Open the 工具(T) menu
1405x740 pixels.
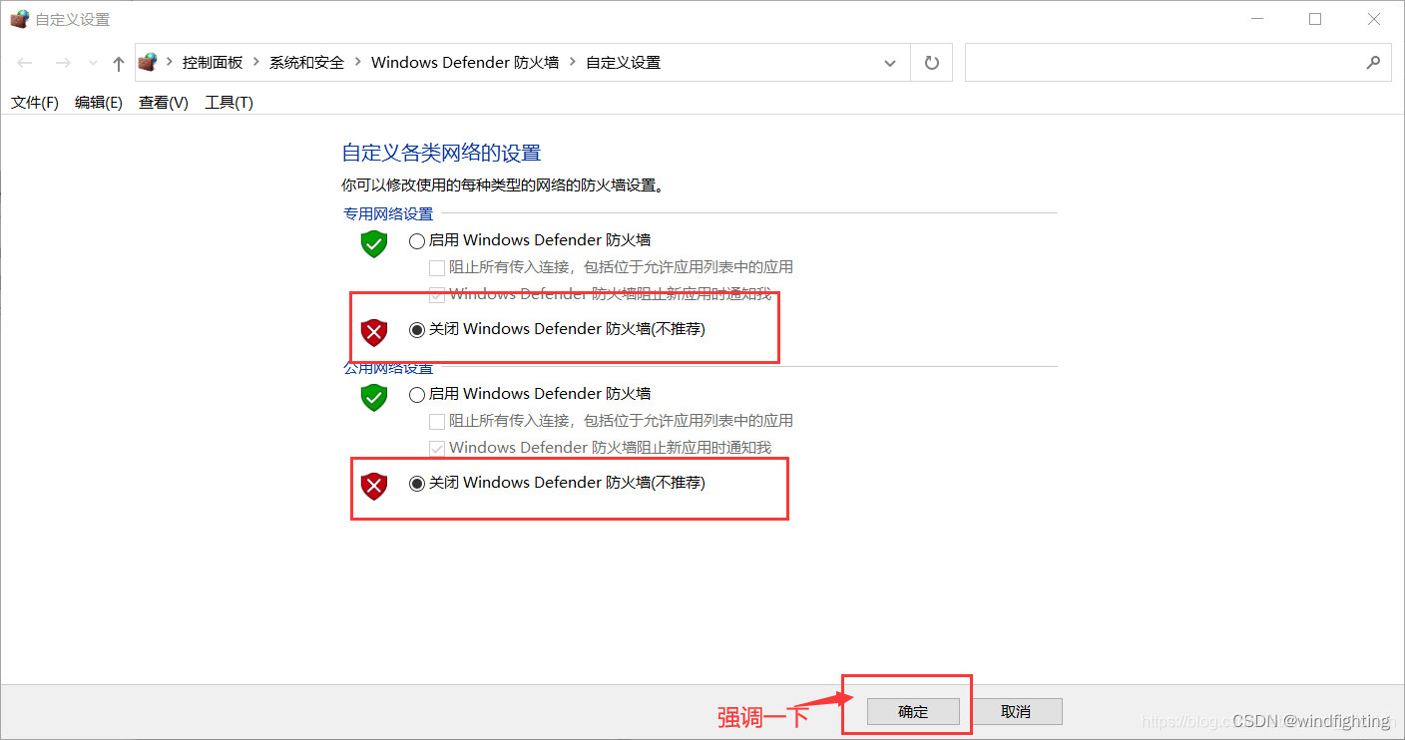point(229,102)
